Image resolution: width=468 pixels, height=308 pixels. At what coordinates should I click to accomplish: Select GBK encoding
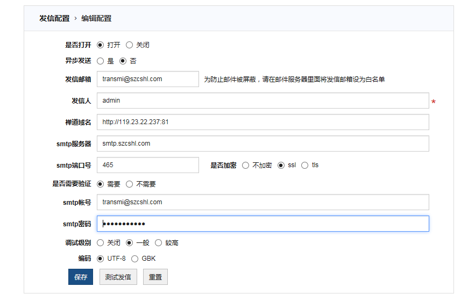pyautogui.click(x=134, y=259)
